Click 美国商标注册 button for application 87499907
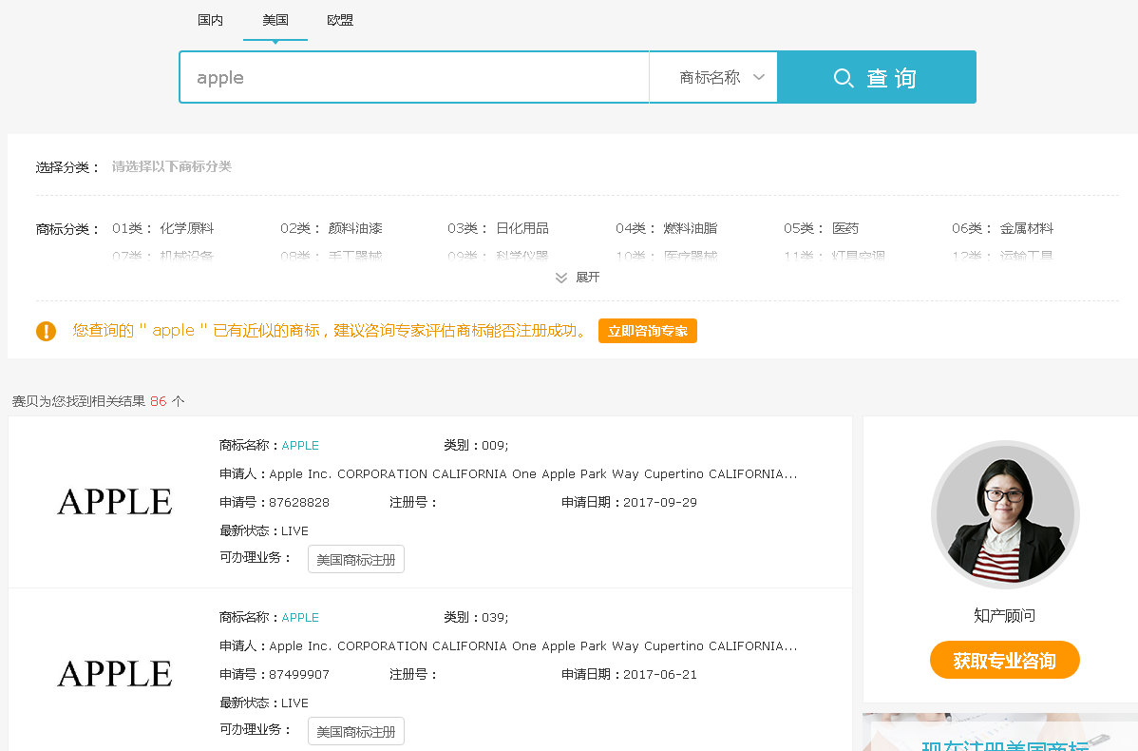Screen dimensions: 1138x751 pyautogui.click(x=356, y=731)
